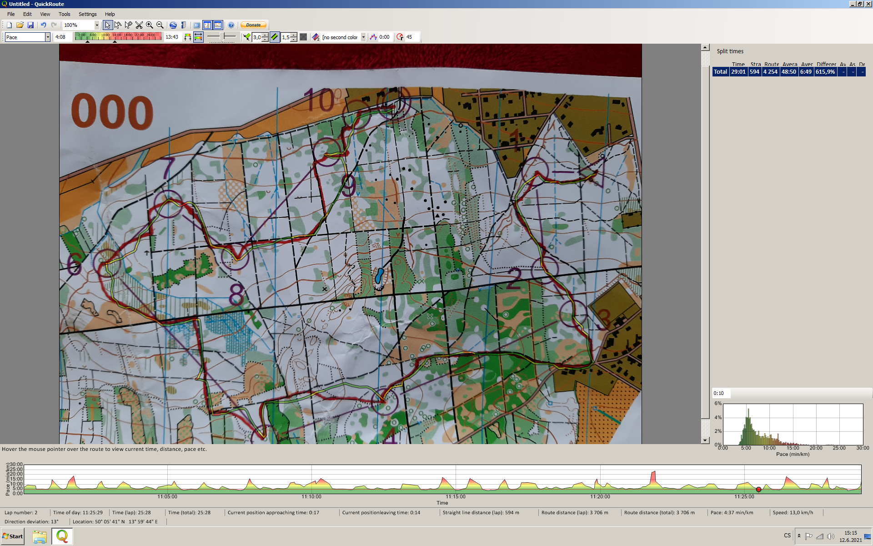Decrease mask width 1,5 stepper
Screen dimensions: 873x546
[294, 40]
